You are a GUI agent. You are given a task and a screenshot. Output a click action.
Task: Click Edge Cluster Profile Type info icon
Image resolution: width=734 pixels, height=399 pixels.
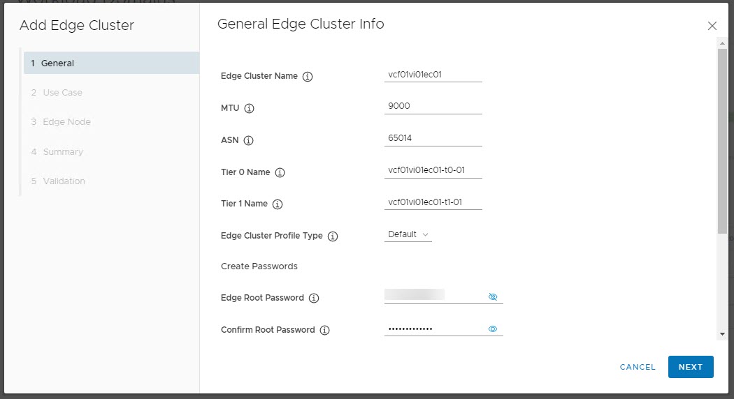pos(333,236)
